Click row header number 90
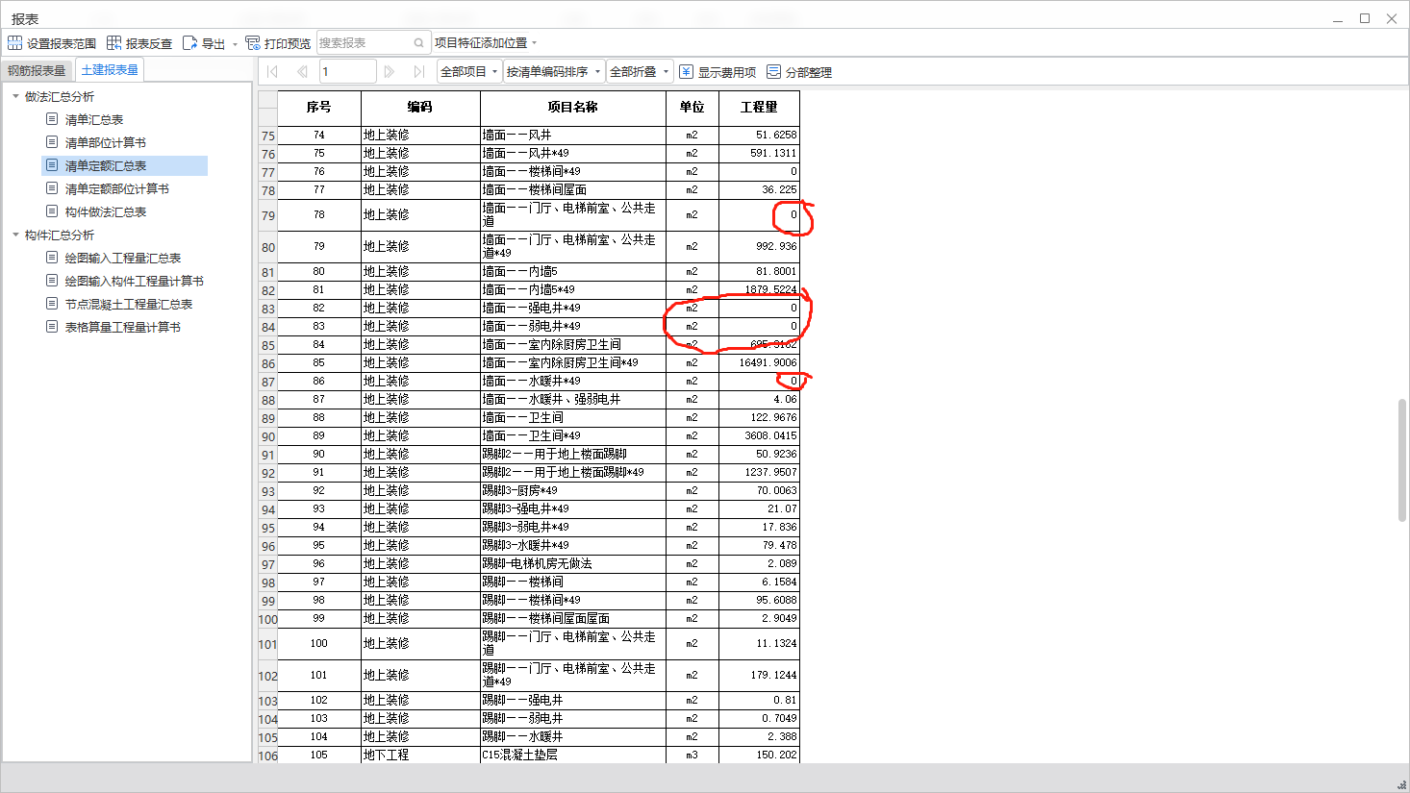Image resolution: width=1410 pixels, height=793 pixels. point(267,436)
